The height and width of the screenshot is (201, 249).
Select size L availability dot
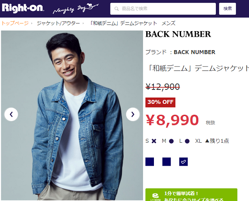tap(187, 141)
